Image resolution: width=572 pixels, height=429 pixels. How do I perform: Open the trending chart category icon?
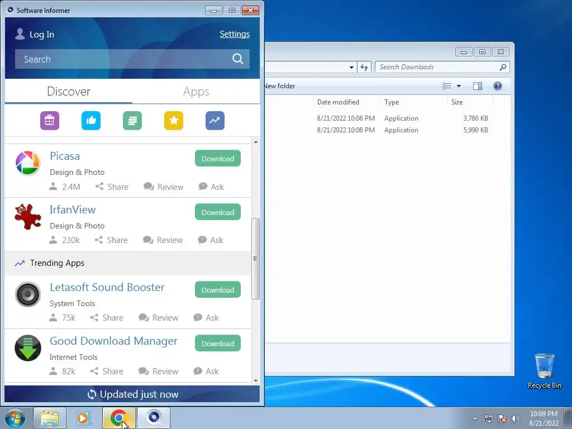215,121
